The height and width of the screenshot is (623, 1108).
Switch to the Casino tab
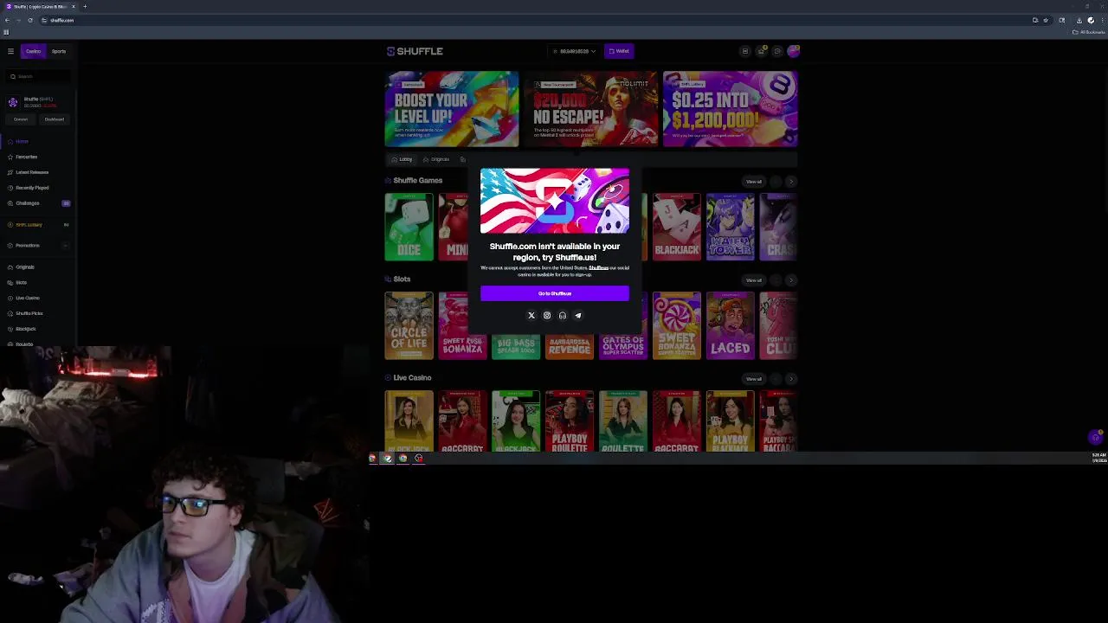click(x=33, y=51)
